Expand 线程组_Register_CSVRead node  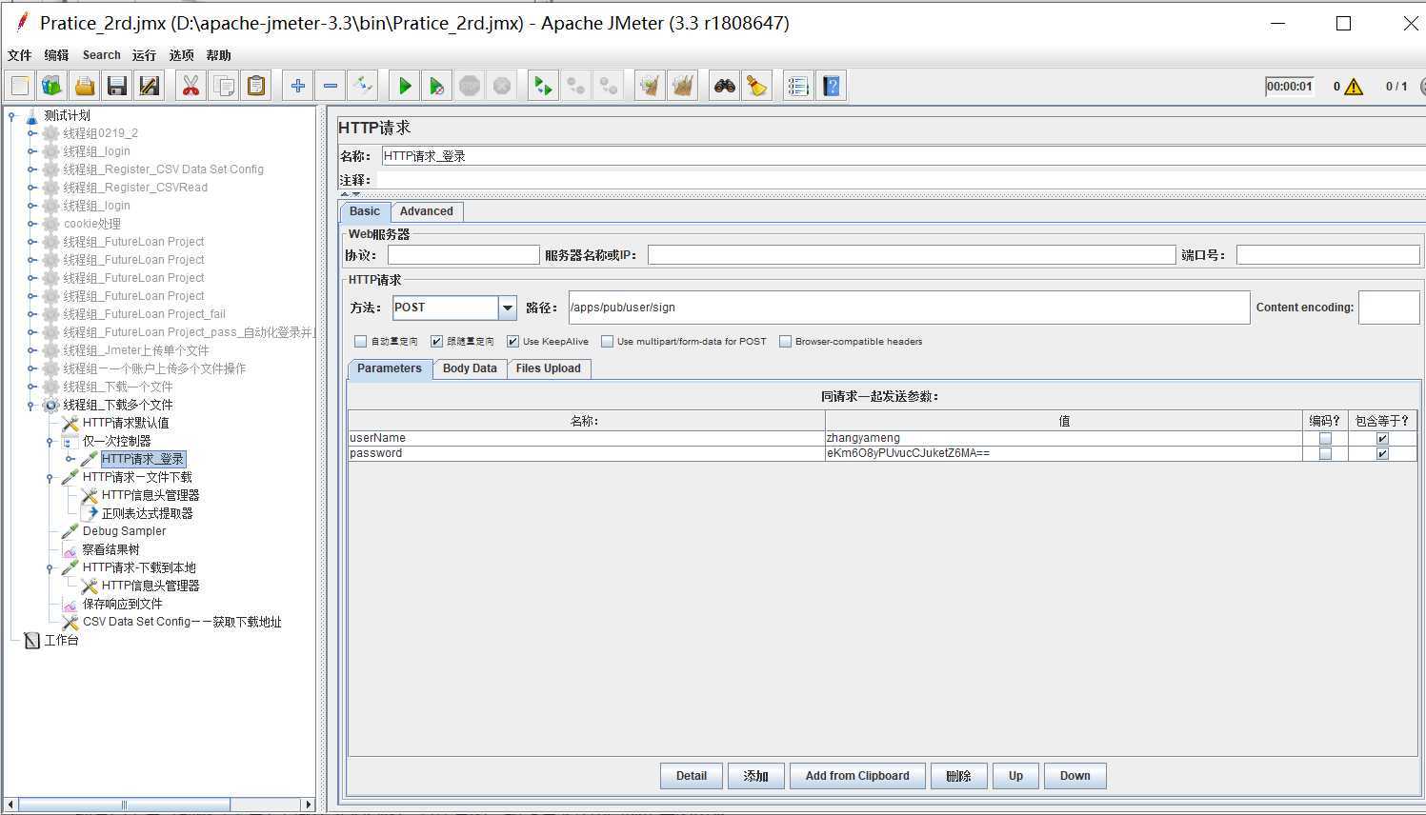click(31, 188)
